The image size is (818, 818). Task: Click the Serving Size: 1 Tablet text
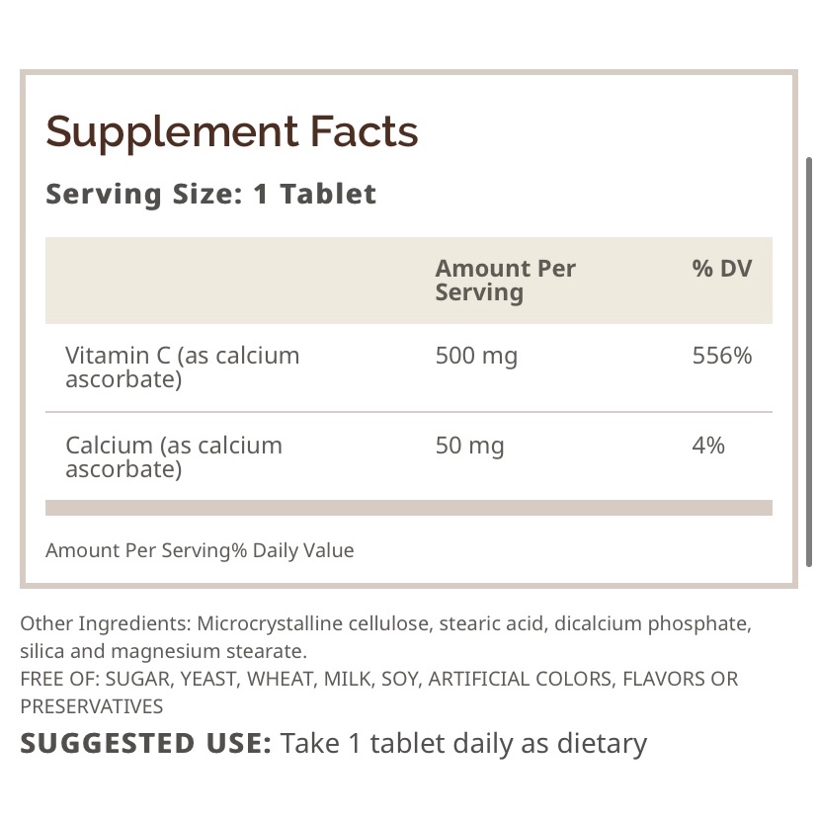pos(210,194)
